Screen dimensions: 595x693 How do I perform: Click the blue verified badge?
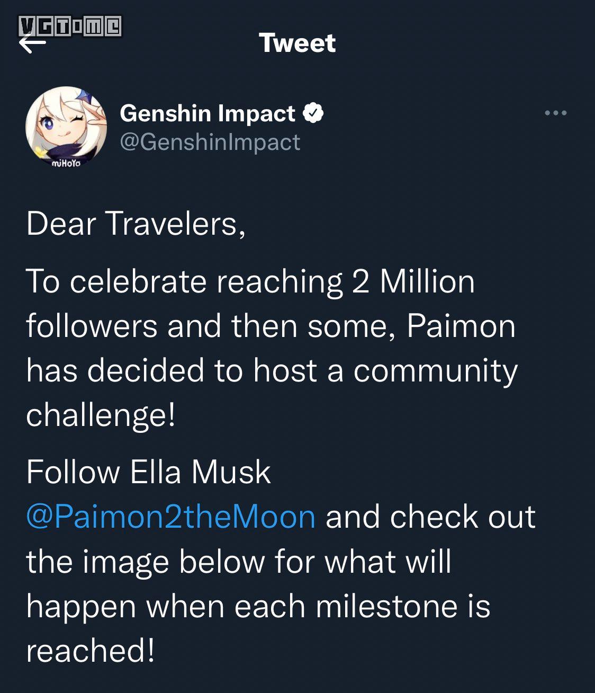(313, 113)
